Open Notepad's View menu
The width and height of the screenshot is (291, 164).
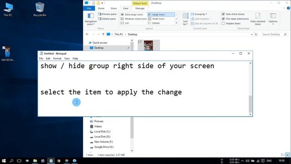(x=67, y=58)
